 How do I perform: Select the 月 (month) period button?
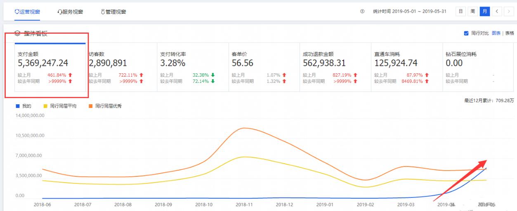click(x=485, y=12)
